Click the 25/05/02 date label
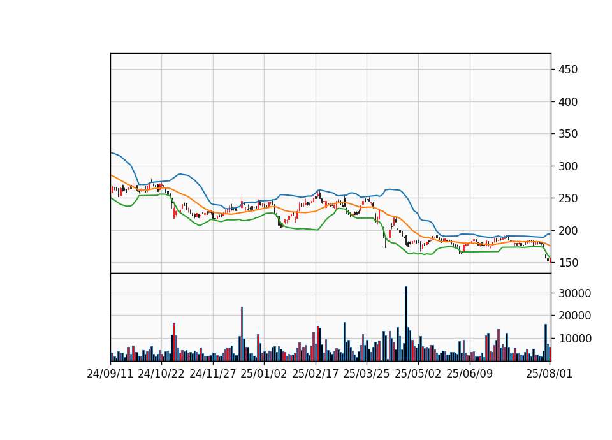 pyautogui.click(x=418, y=374)
